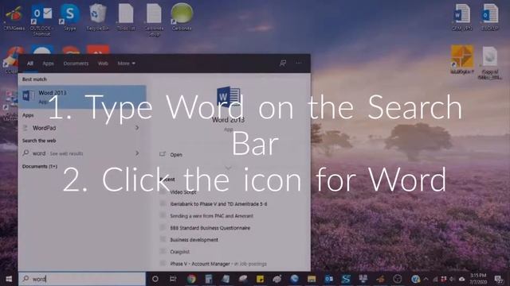Open recent 'Sending a wire from PNC and Amerant'

click(211, 216)
